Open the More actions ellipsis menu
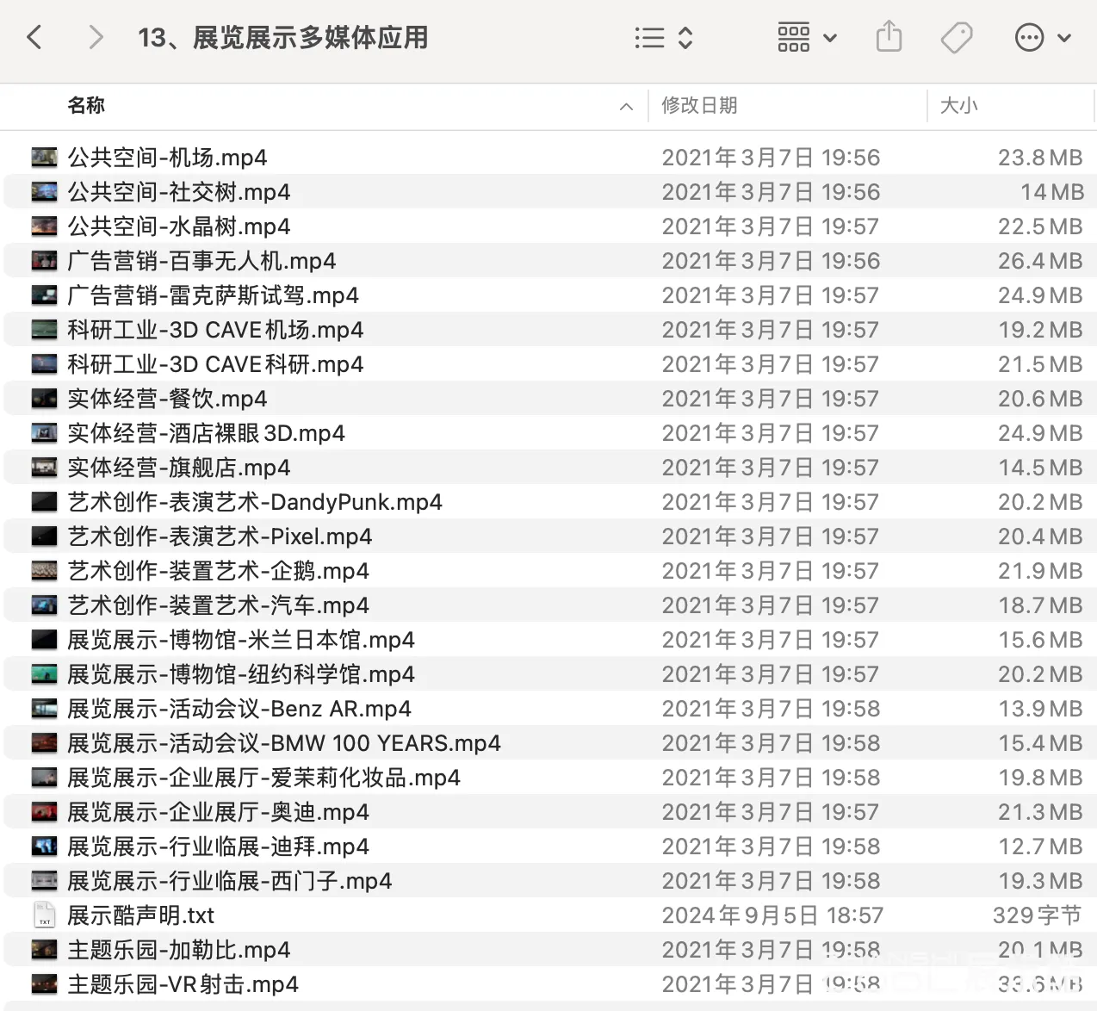1097x1011 pixels. click(1042, 38)
